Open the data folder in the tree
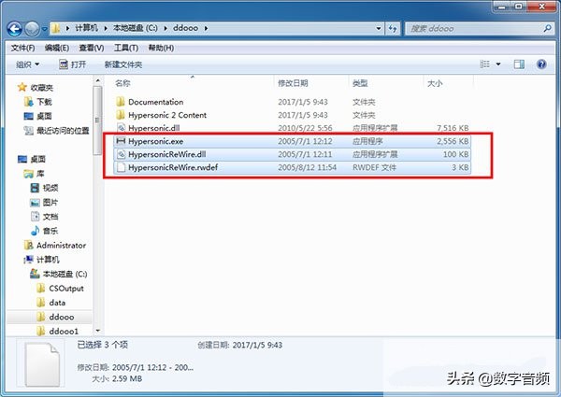Screen dimensions: 561x397 click(x=51, y=303)
